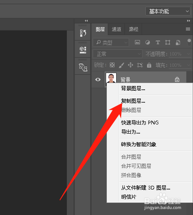Image resolution: width=193 pixels, height=215 pixels.
Task: Collapse panels with right double arrows
Action: tap(188, 21)
